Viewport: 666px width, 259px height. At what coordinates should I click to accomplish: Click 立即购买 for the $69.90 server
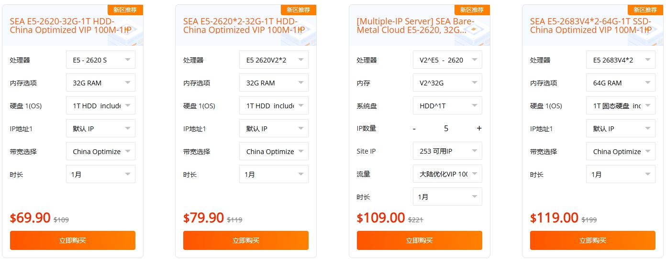point(73,240)
